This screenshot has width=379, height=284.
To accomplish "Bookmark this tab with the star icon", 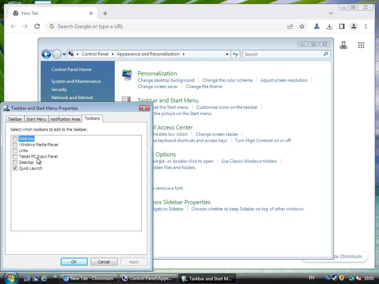I will [x=302, y=26].
